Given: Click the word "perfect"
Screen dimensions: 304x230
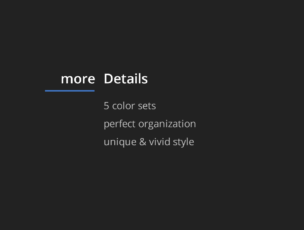Looking at the screenshot, I should [119, 124].
